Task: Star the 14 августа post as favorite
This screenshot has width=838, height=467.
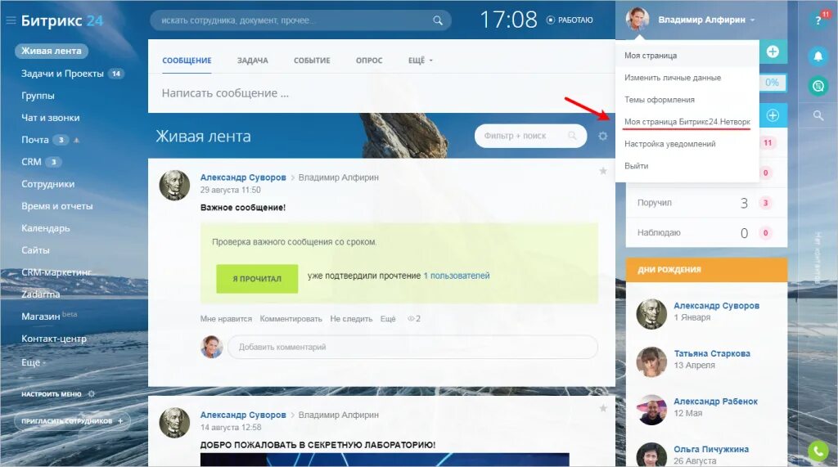Action: coord(603,408)
